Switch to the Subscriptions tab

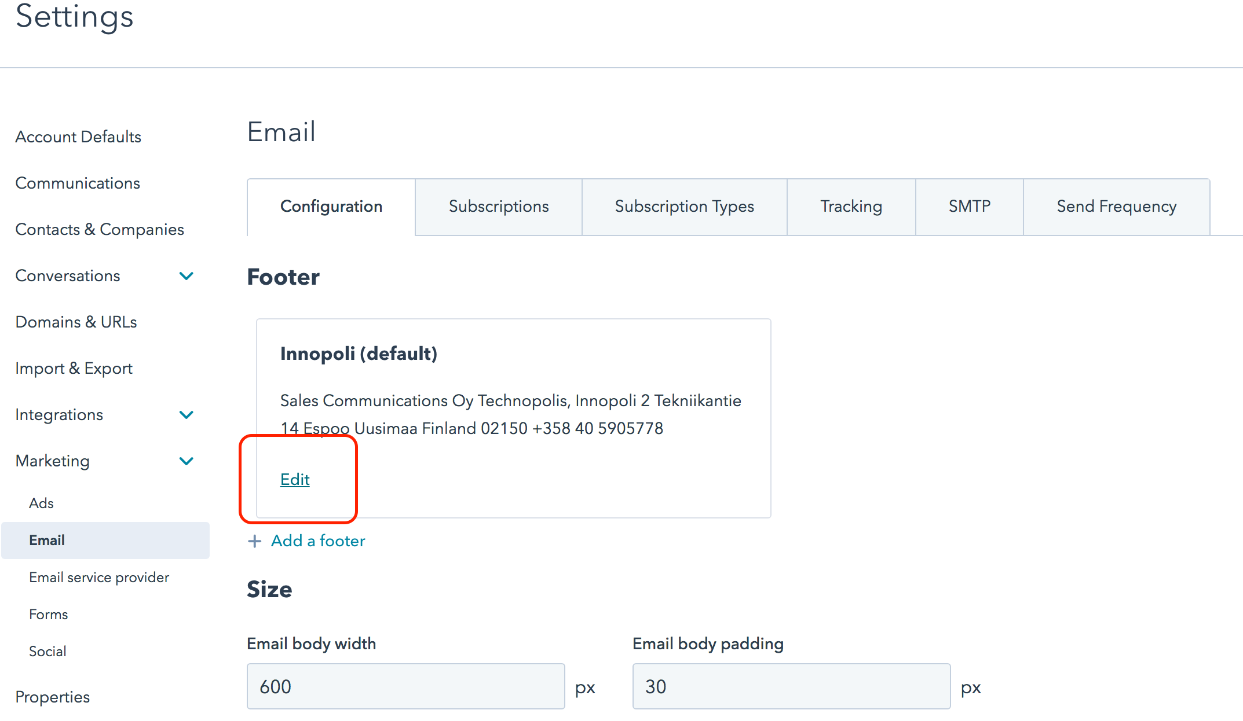click(499, 207)
